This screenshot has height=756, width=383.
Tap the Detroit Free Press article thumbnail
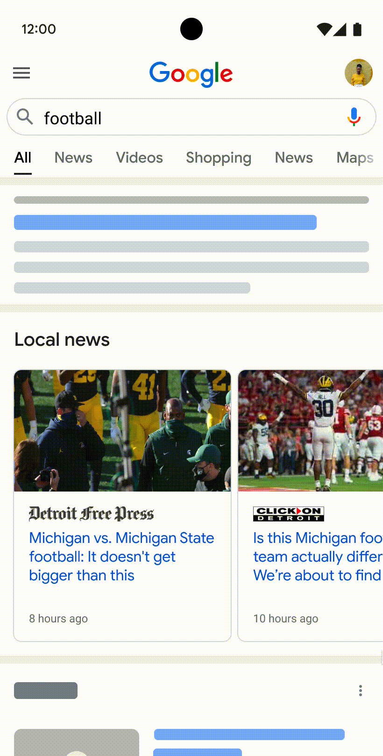[122, 430]
